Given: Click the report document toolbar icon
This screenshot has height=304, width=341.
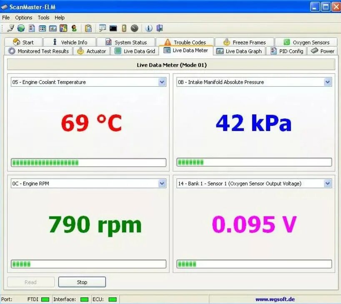Looking at the screenshot, I should (32, 28).
